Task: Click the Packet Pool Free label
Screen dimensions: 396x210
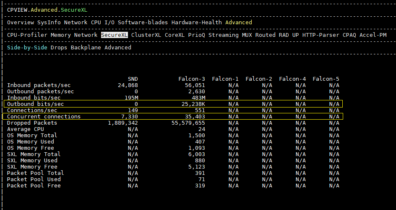Action: pyautogui.click(x=34, y=186)
